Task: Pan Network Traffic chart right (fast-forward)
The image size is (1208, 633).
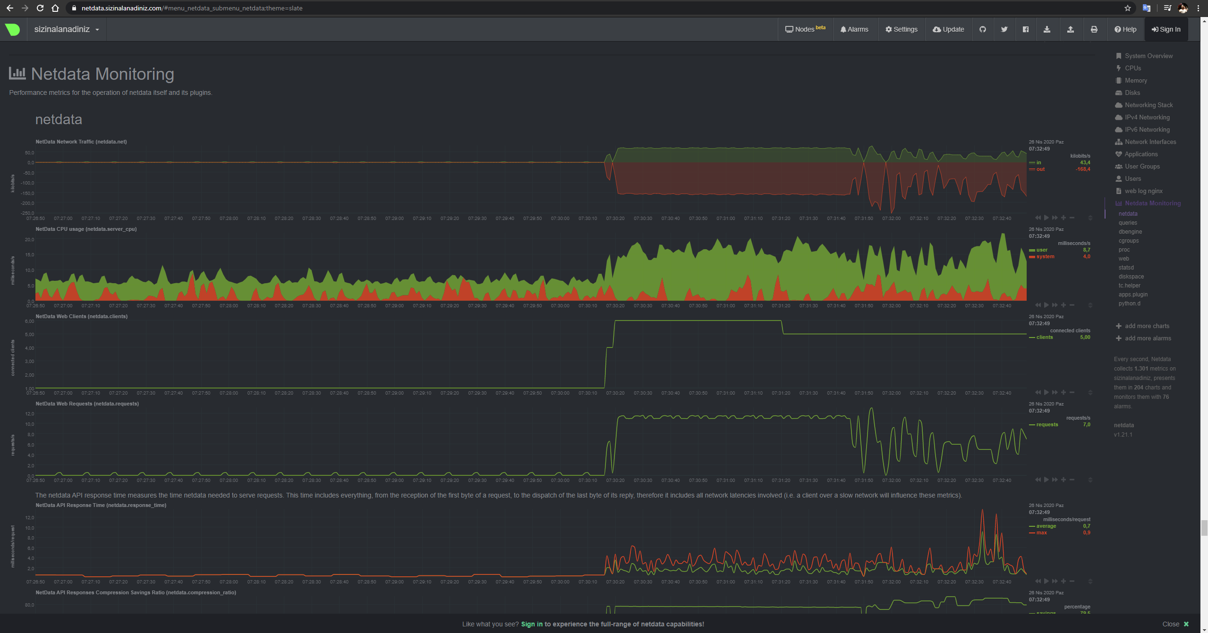Action: (1055, 218)
